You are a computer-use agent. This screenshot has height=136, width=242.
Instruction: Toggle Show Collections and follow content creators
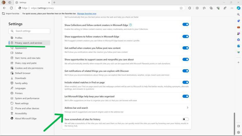186,24
